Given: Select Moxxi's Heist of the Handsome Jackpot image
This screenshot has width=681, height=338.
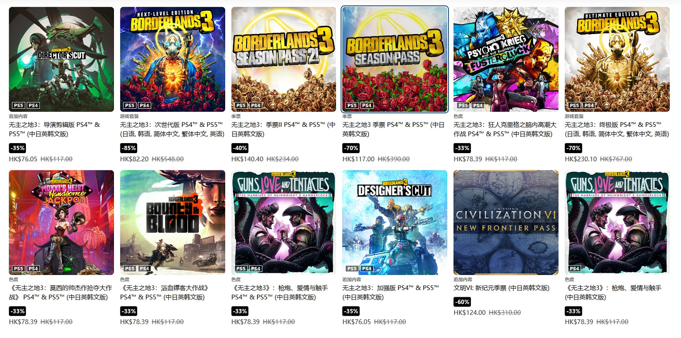Looking at the screenshot, I should (61, 222).
